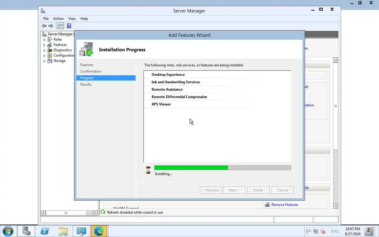The image size is (379, 237).
Task: Toggle the console tree toolbar icon
Action: tap(60, 26)
